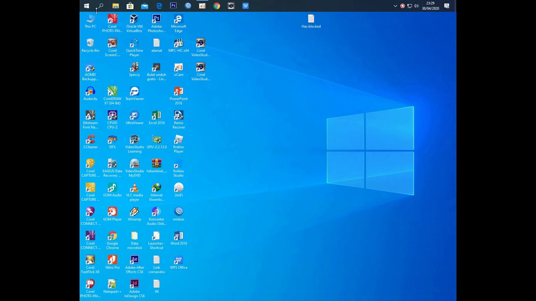Select UltraViewer desktop icon
This screenshot has width=536, height=301.
134,118
